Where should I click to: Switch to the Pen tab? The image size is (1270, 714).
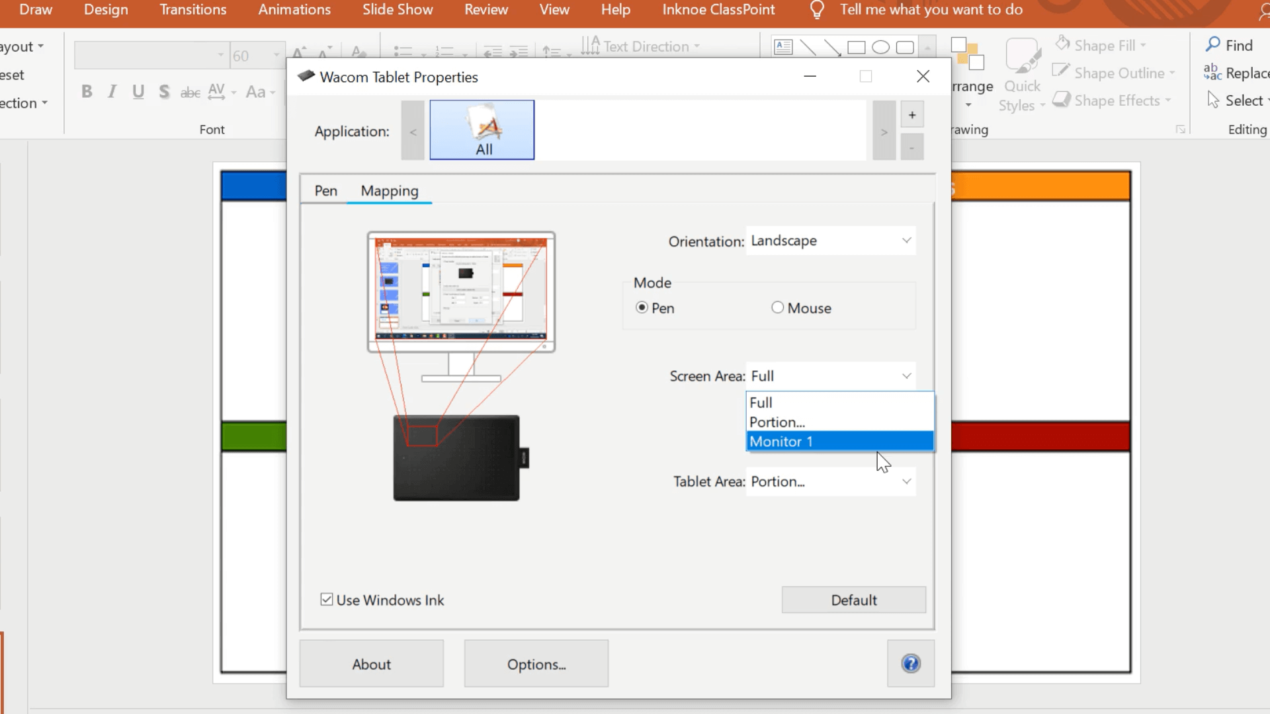(x=325, y=191)
